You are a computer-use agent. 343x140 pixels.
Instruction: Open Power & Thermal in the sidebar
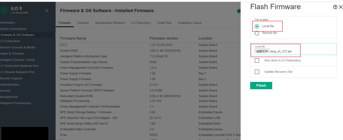point(12,54)
